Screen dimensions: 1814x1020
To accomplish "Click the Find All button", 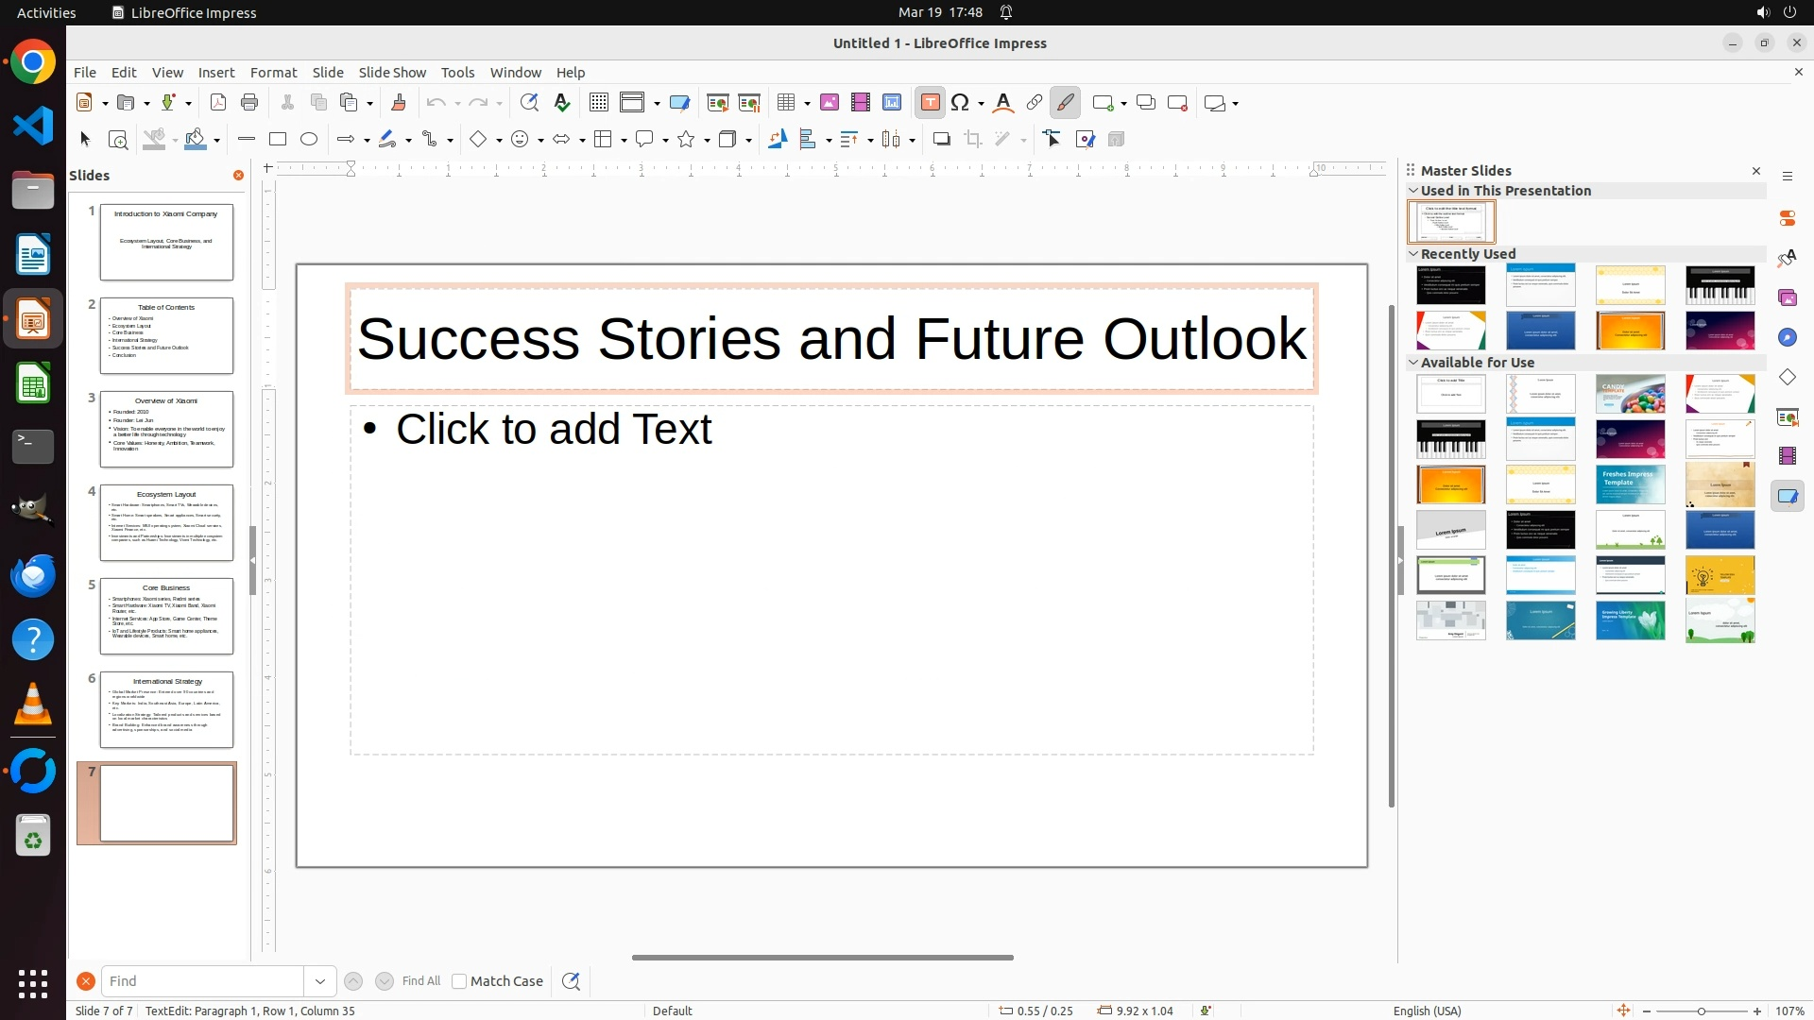I will (420, 981).
